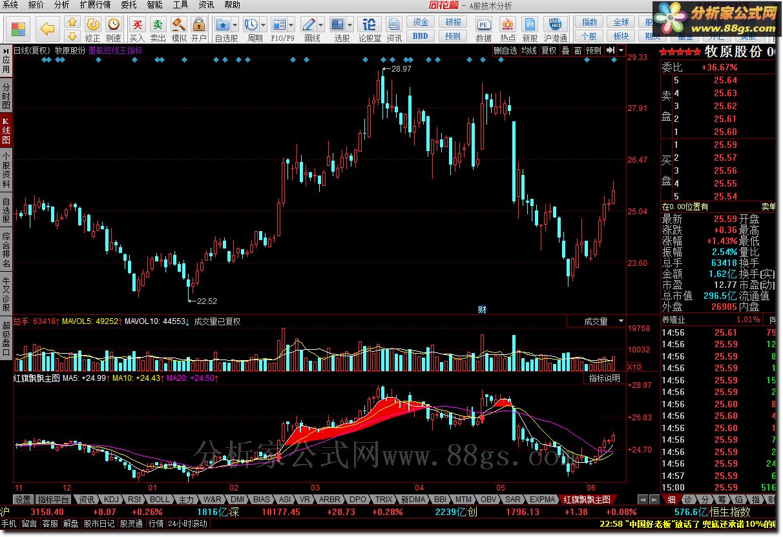Open the 选股 stock screener icon
This screenshot has height=537, width=783.
(338, 25)
